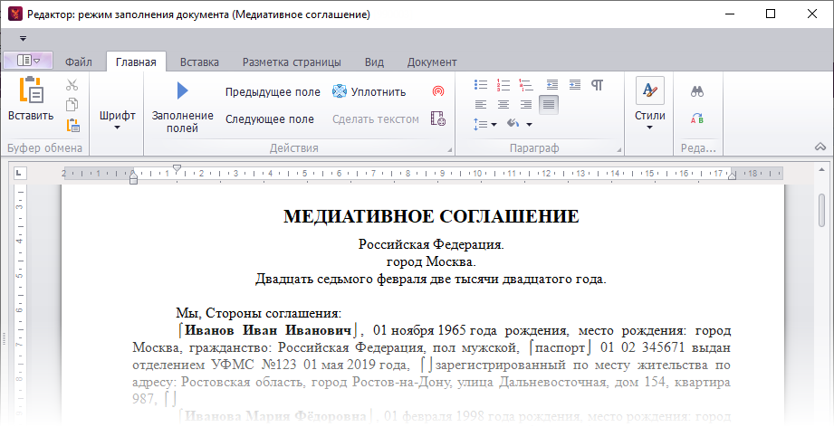Viewport: 834px width, 427px height.
Task: Open shading color dropdown arrow
Action: 529,124
